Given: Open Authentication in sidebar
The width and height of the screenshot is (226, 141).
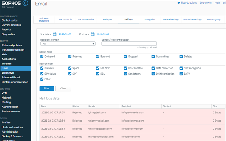Looking at the screenshot, I should pyautogui.click(x=10, y=107).
